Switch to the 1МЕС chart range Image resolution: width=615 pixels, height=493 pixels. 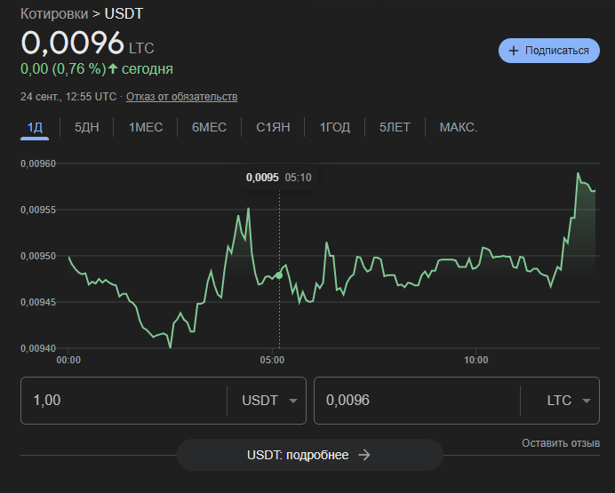(146, 127)
